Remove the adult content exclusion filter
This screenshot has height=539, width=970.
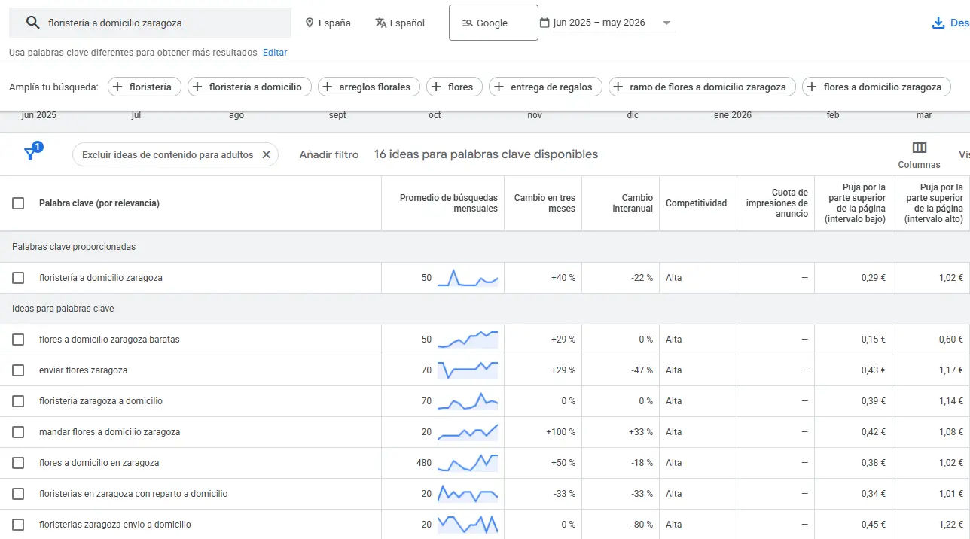point(266,154)
